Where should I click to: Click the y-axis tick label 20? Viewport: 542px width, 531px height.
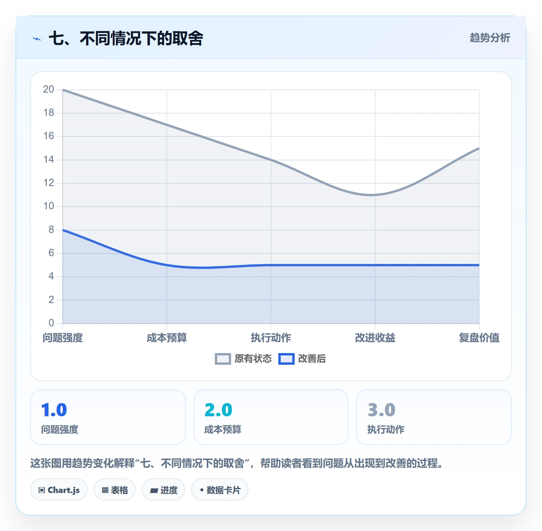pyautogui.click(x=48, y=90)
